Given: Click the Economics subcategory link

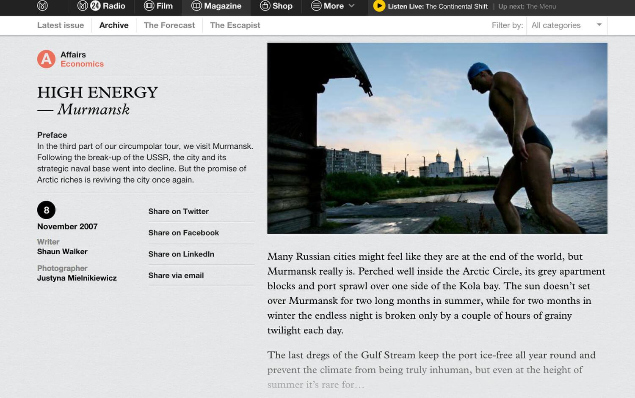Looking at the screenshot, I should coord(82,64).
